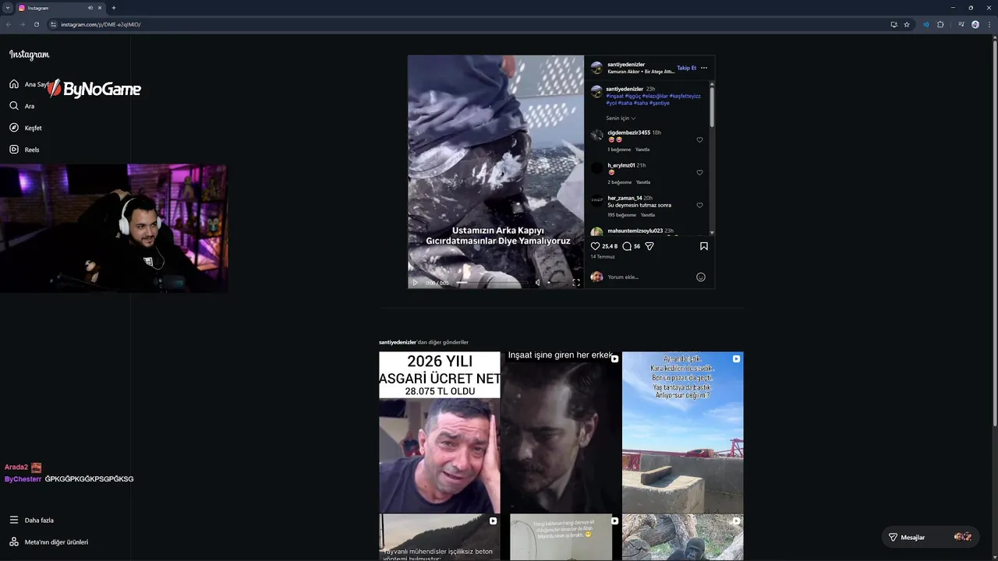Click the page's vertical scrollbar
This screenshot has height=561, width=998.
tap(995, 234)
